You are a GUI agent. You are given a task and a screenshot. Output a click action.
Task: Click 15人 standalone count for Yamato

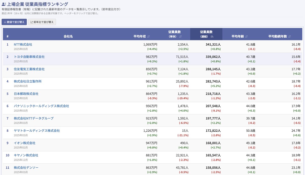pyautogui.click(x=185, y=131)
